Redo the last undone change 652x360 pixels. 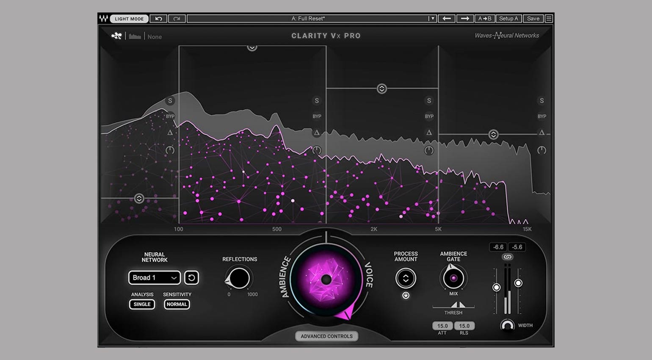pyautogui.click(x=177, y=19)
